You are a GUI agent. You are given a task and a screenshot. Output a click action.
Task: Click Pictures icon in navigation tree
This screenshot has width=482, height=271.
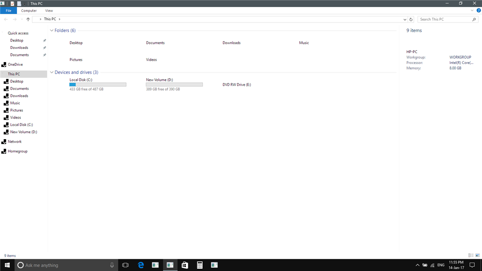6,110
